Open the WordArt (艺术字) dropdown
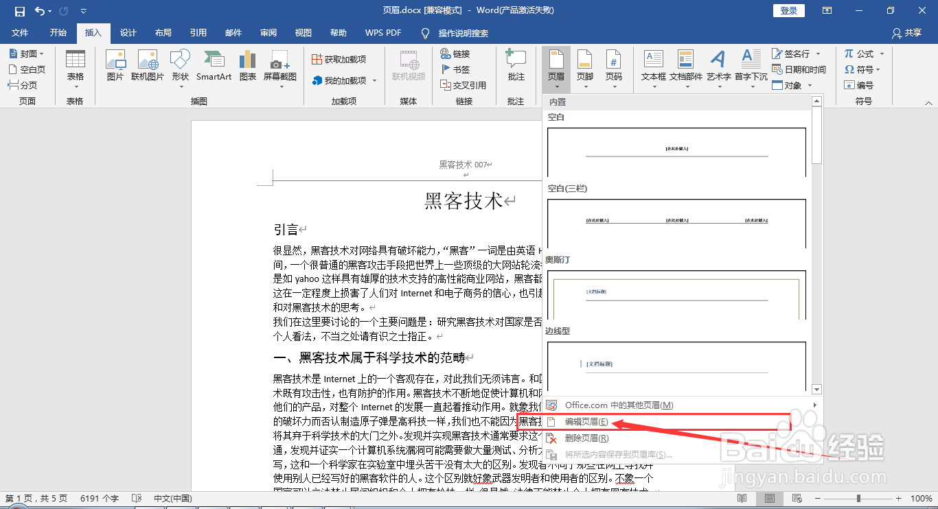Image resolution: width=938 pixels, height=509 pixels. coord(718,69)
